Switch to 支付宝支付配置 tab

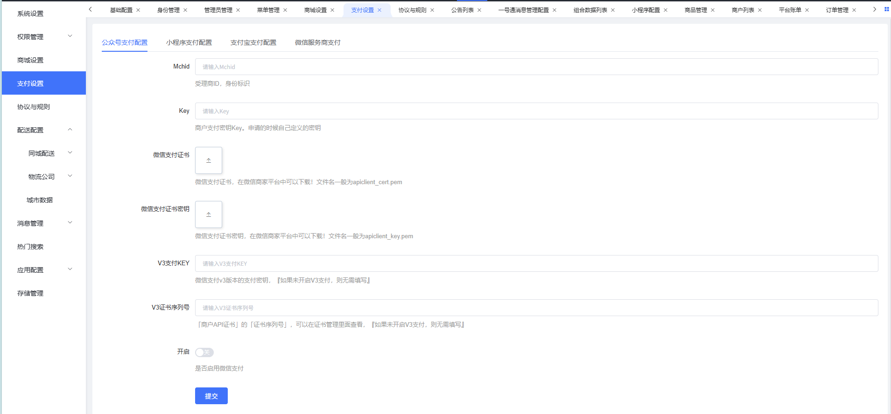click(x=253, y=42)
